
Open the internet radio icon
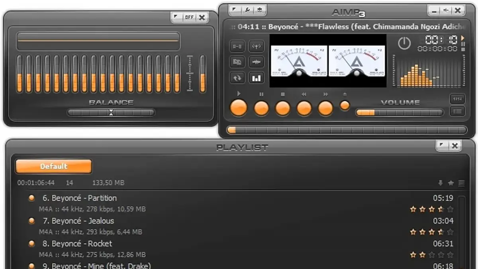pyautogui.click(x=256, y=46)
